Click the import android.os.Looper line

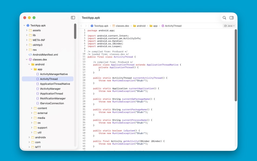coord(105,46)
